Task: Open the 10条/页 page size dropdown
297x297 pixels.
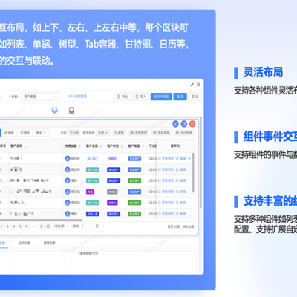Action: (x=62, y=226)
